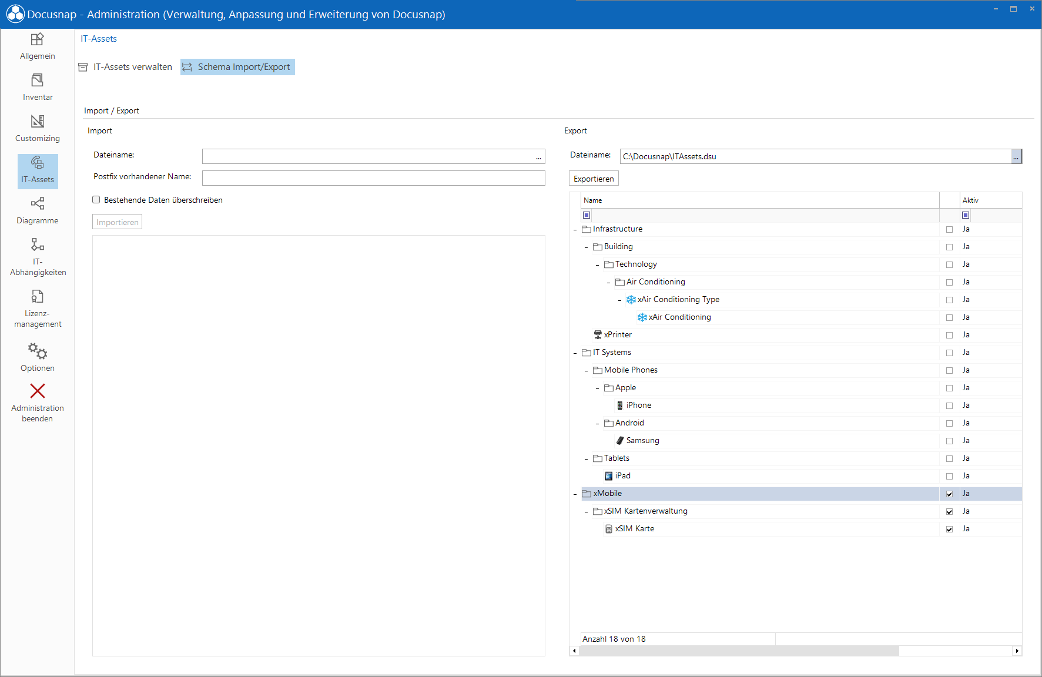Open the Diagramme sidebar section
The width and height of the screenshot is (1042, 677).
pyautogui.click(x=38, y=211)
